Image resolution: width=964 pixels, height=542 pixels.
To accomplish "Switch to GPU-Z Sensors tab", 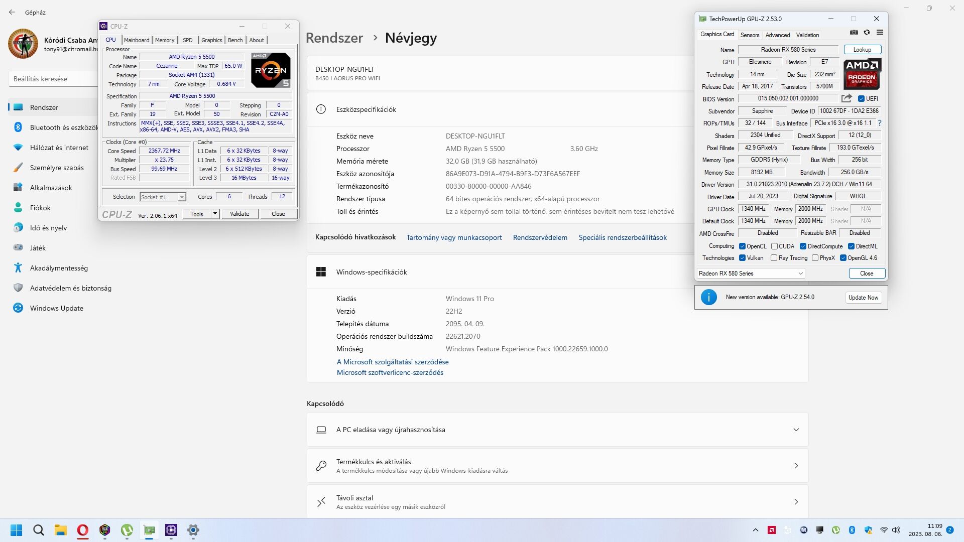I will (x=750, y=35).
